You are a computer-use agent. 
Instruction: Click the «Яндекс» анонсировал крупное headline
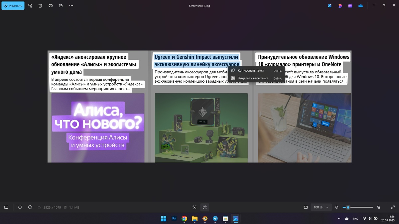click(93, 64)
